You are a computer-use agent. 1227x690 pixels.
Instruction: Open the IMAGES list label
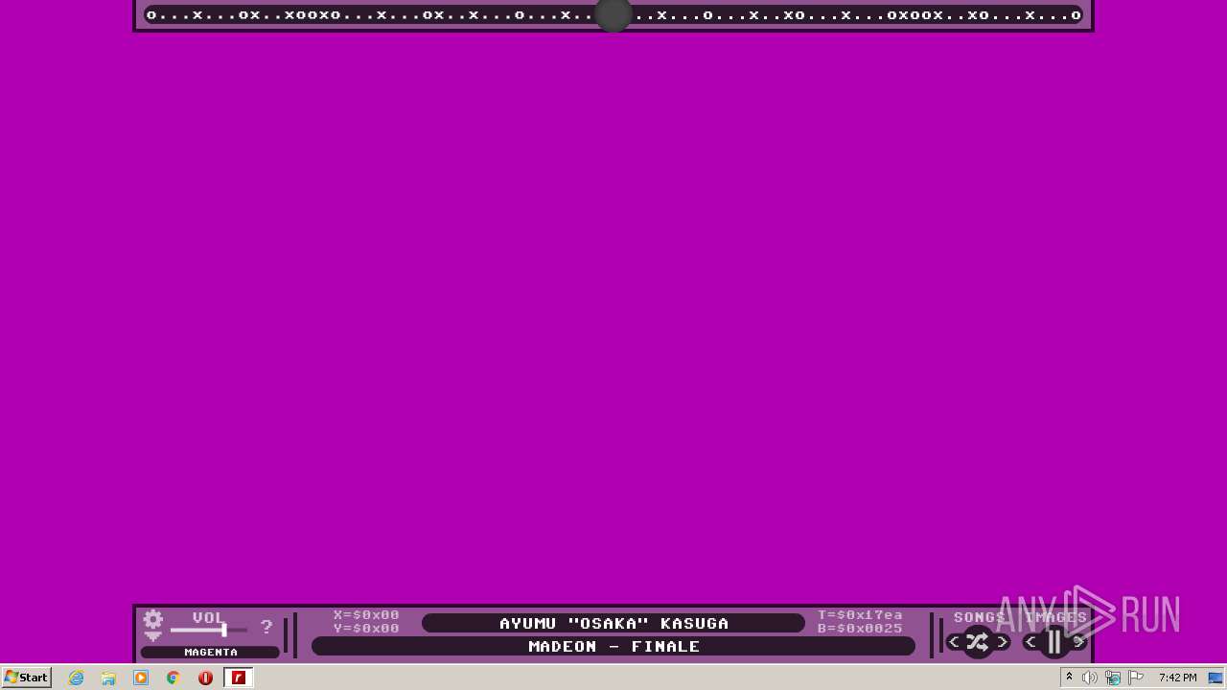tap(1056, 617)
